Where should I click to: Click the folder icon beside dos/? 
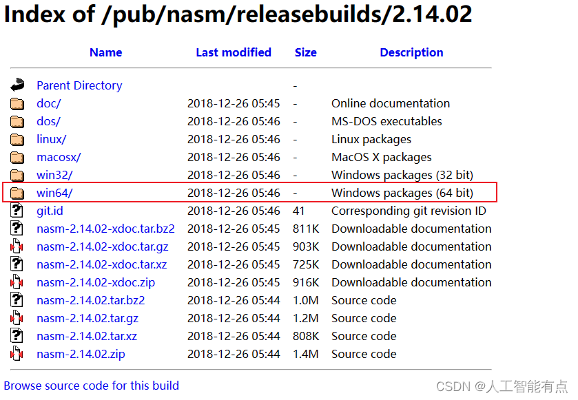tap(17, 122)
